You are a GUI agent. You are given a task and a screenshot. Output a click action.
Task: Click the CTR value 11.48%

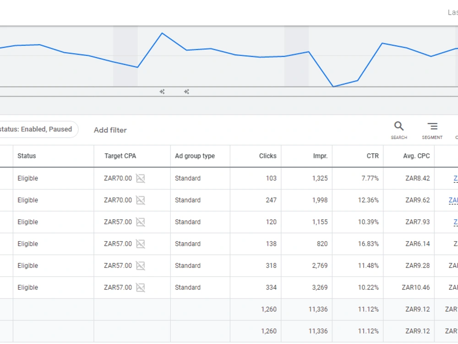pyautogui.click(x=368, y=266)
